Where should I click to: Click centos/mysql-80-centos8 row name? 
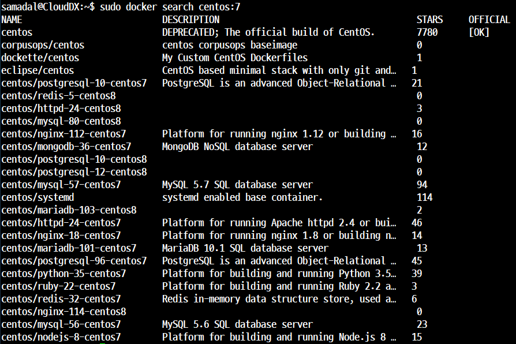tap(61, 121)
